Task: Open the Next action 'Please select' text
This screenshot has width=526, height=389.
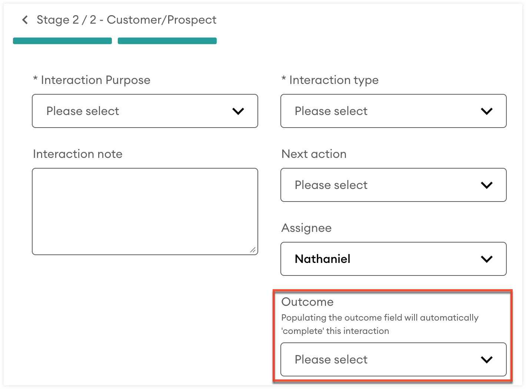Action: tap(331, 185)
